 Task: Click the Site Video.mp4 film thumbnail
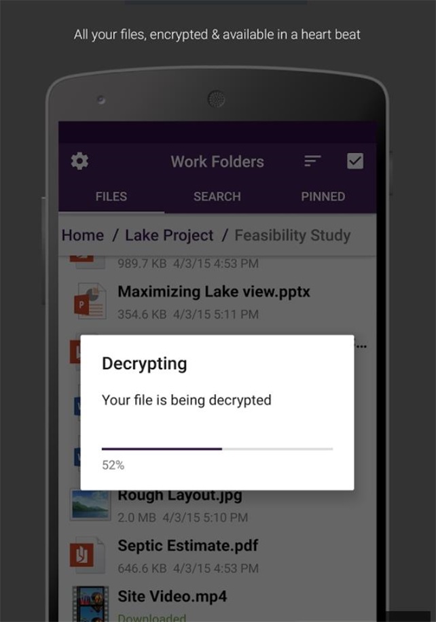(x=90, y=604)
